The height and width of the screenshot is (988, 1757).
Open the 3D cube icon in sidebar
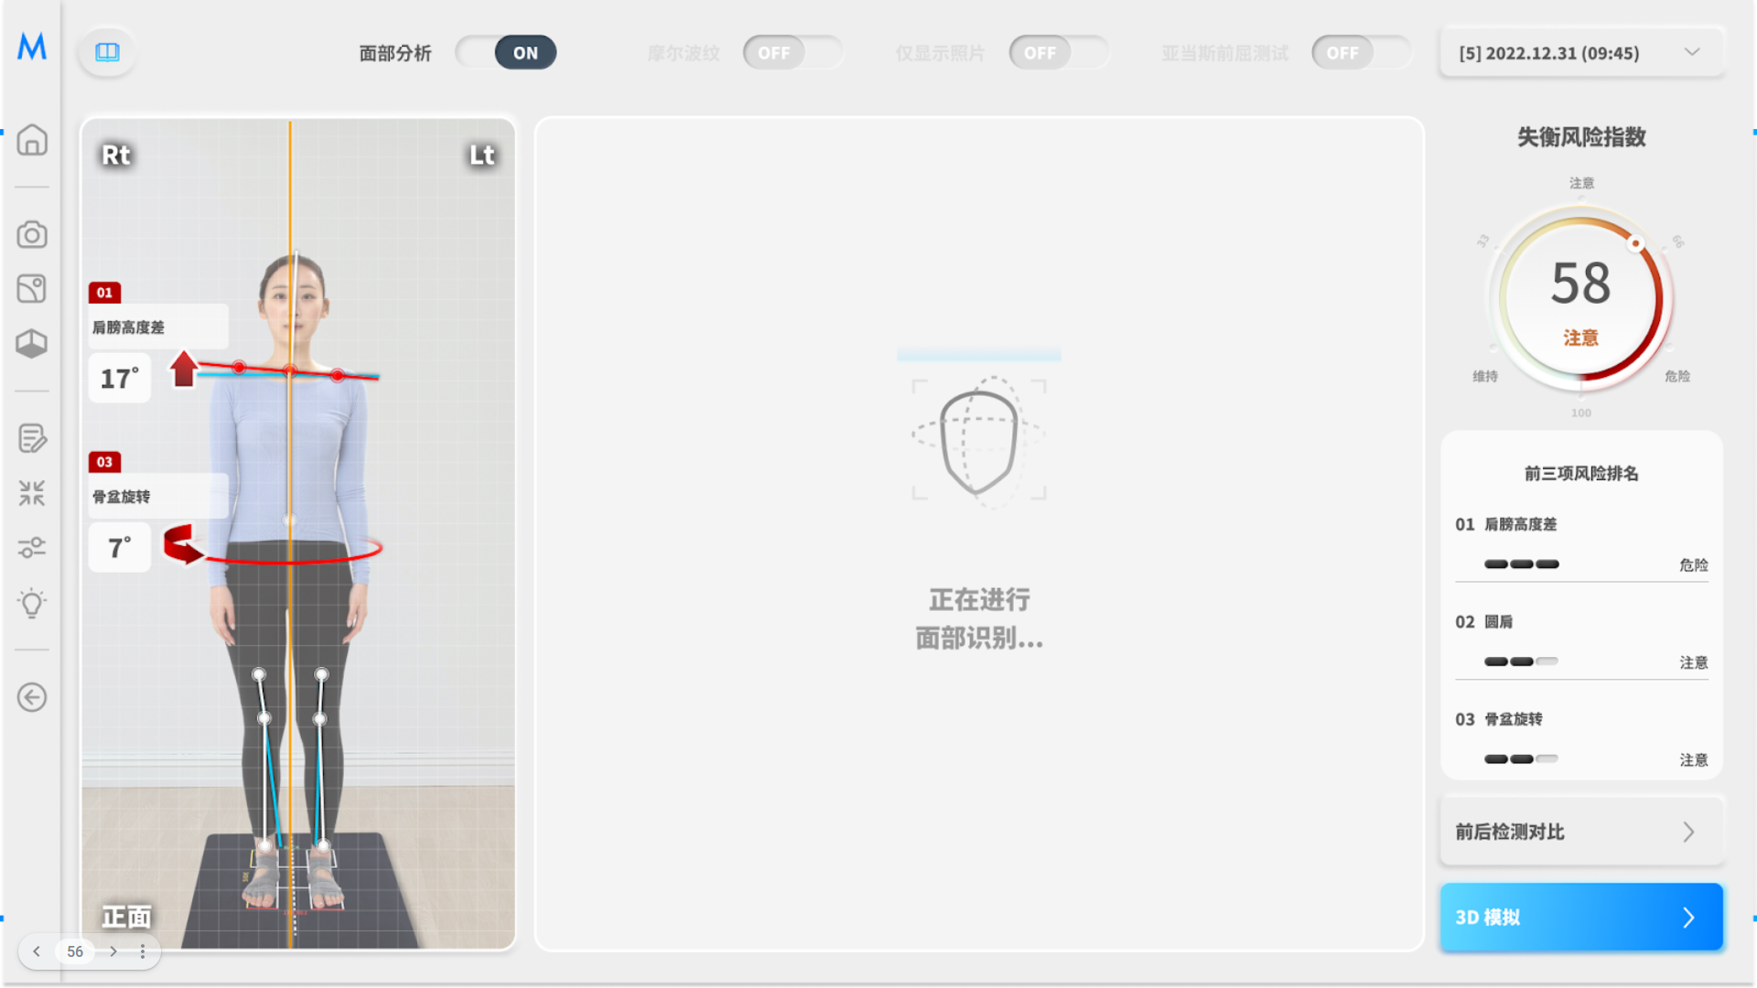point(32,344)
